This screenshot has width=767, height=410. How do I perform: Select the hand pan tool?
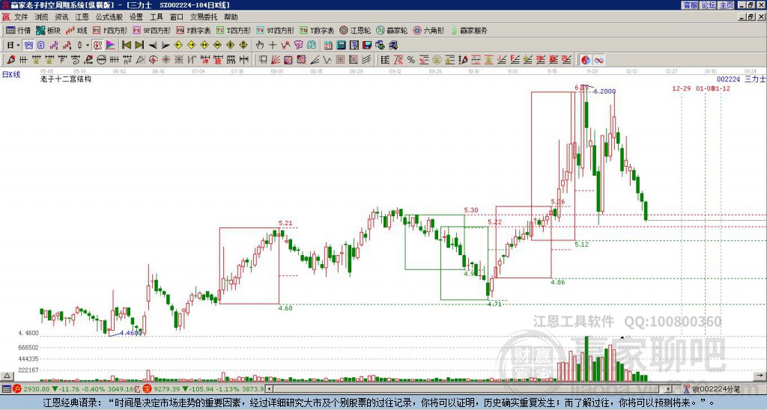[x=260, y=46]
